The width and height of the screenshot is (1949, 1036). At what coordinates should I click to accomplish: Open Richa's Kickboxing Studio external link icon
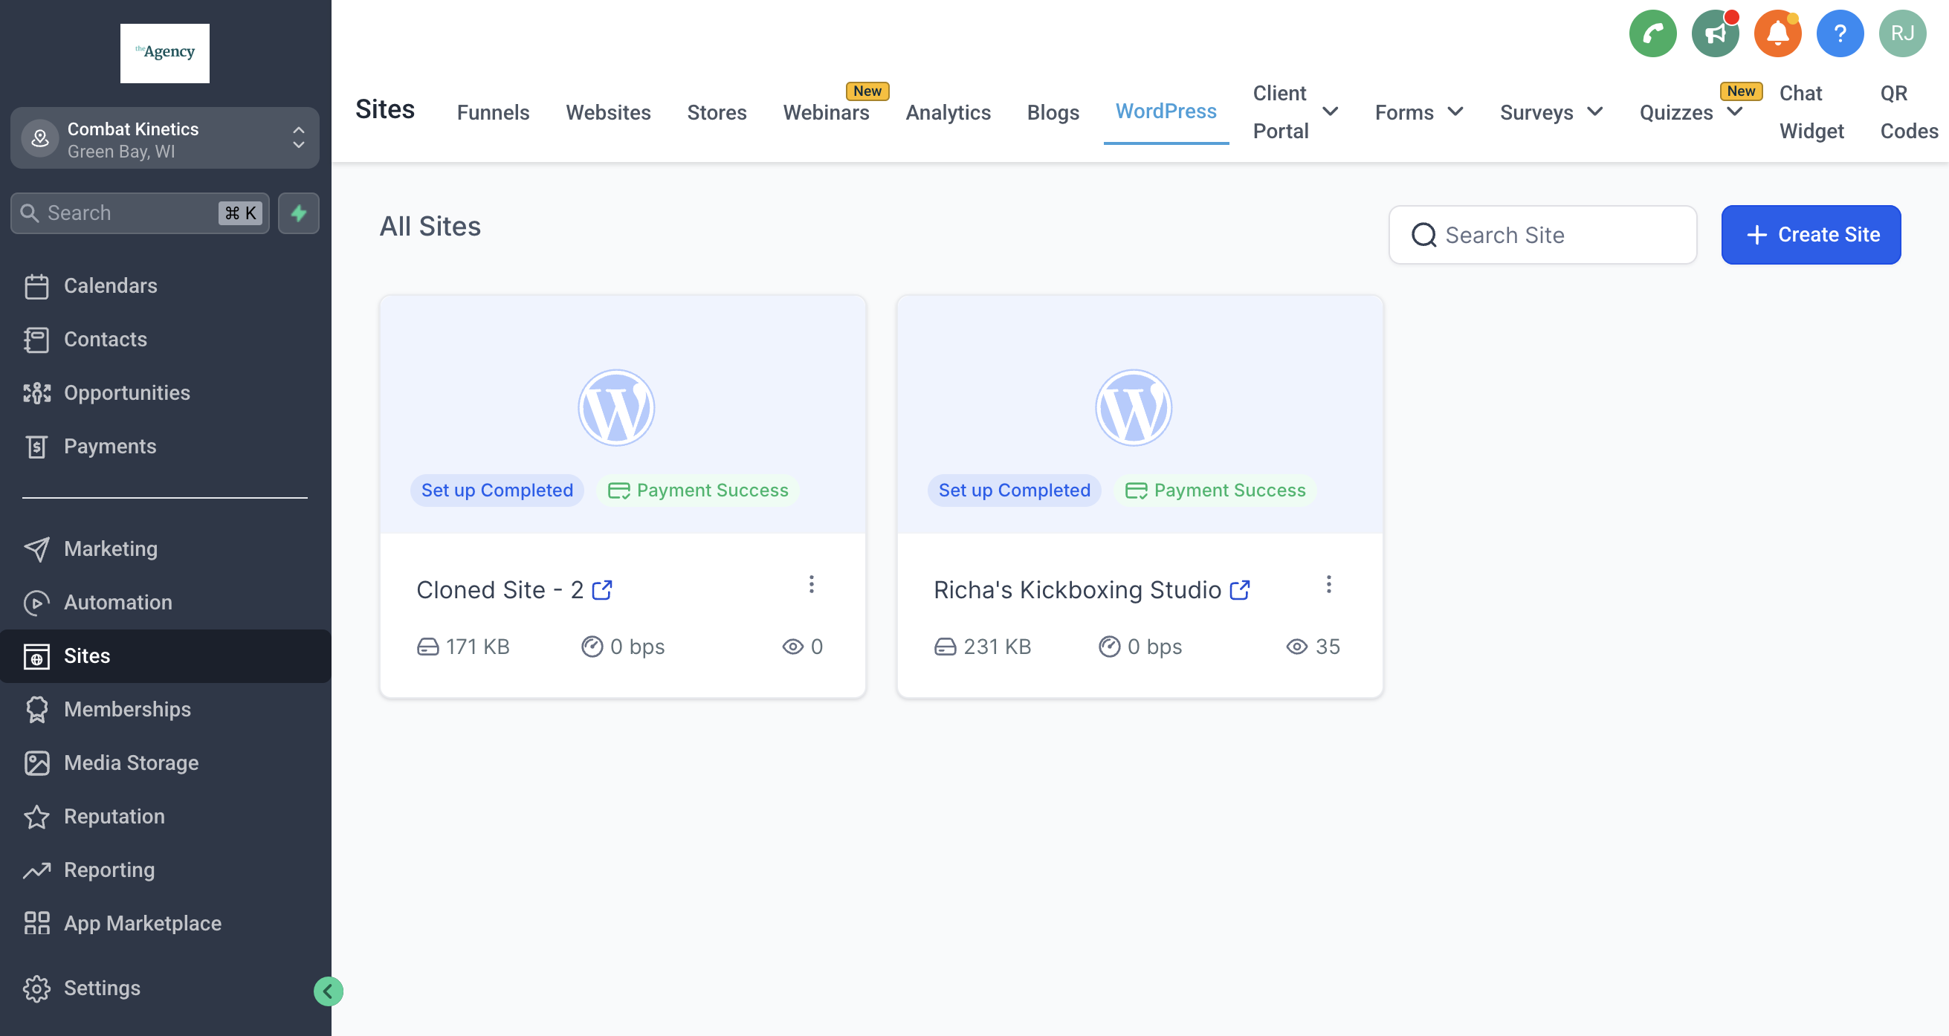click(1239, 590)
